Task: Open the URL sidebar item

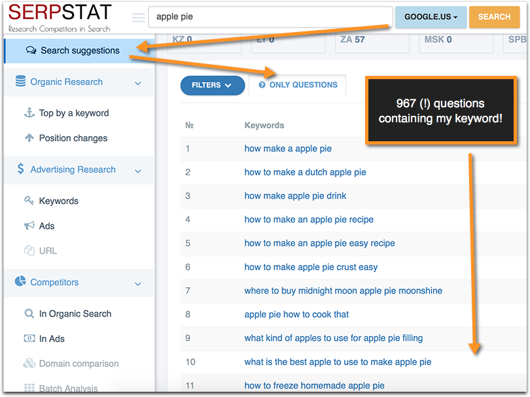Action: (x=48, y=250)
